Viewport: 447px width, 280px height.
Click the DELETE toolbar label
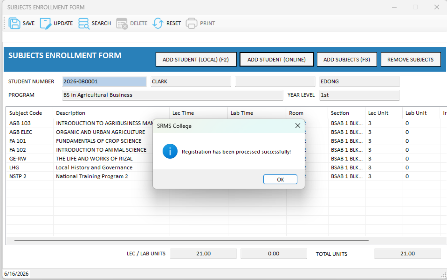[139, 23]
